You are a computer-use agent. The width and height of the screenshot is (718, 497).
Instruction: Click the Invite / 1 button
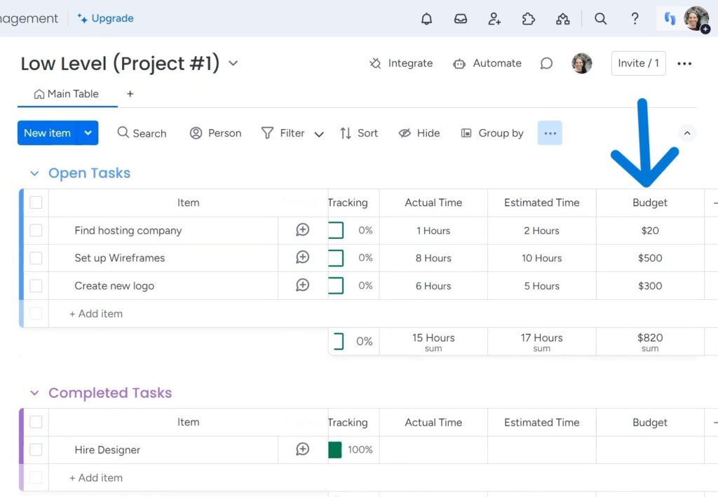point(638,63)
